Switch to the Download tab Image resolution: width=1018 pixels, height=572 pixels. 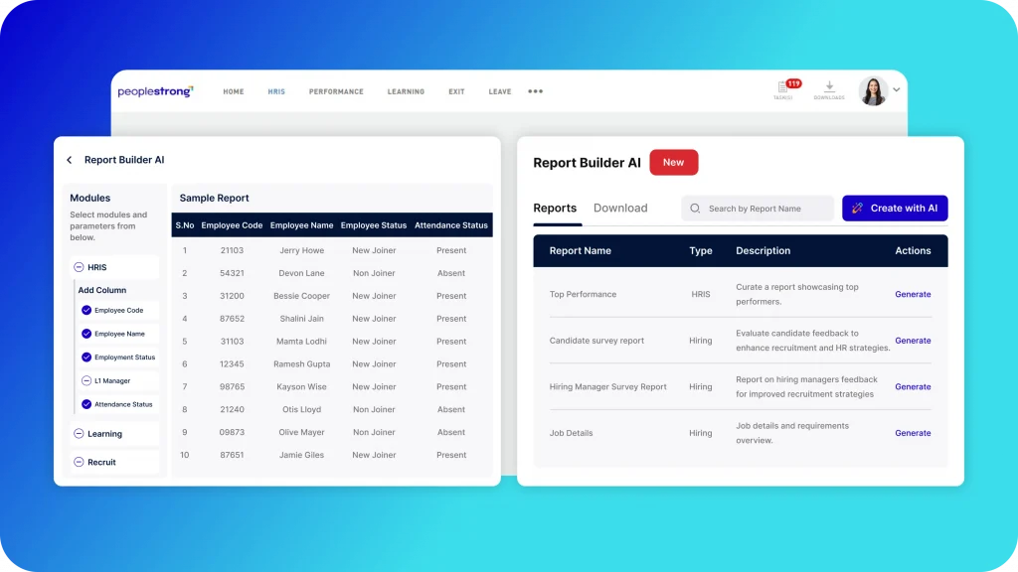tap(620, 209)
